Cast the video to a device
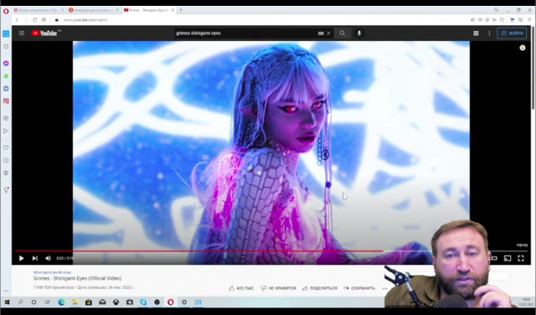This screenshot has height=315, width=536. (508, 258)
